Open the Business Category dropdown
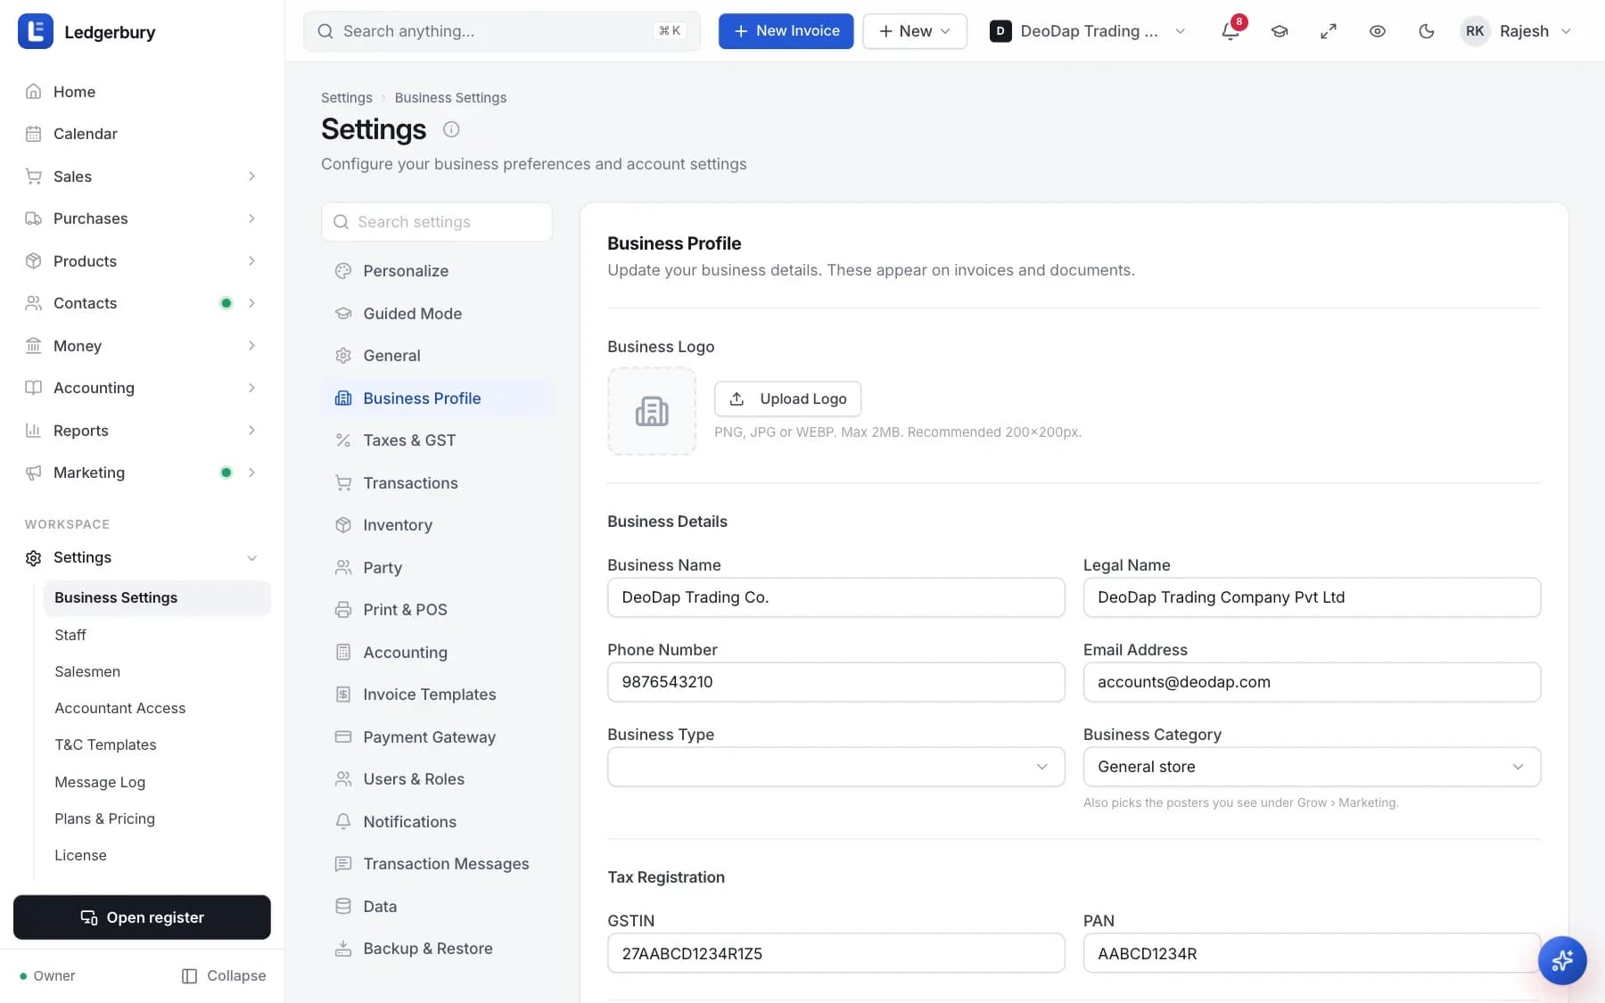Viewport: 1605px width, 1003px height. point(1312,767)
